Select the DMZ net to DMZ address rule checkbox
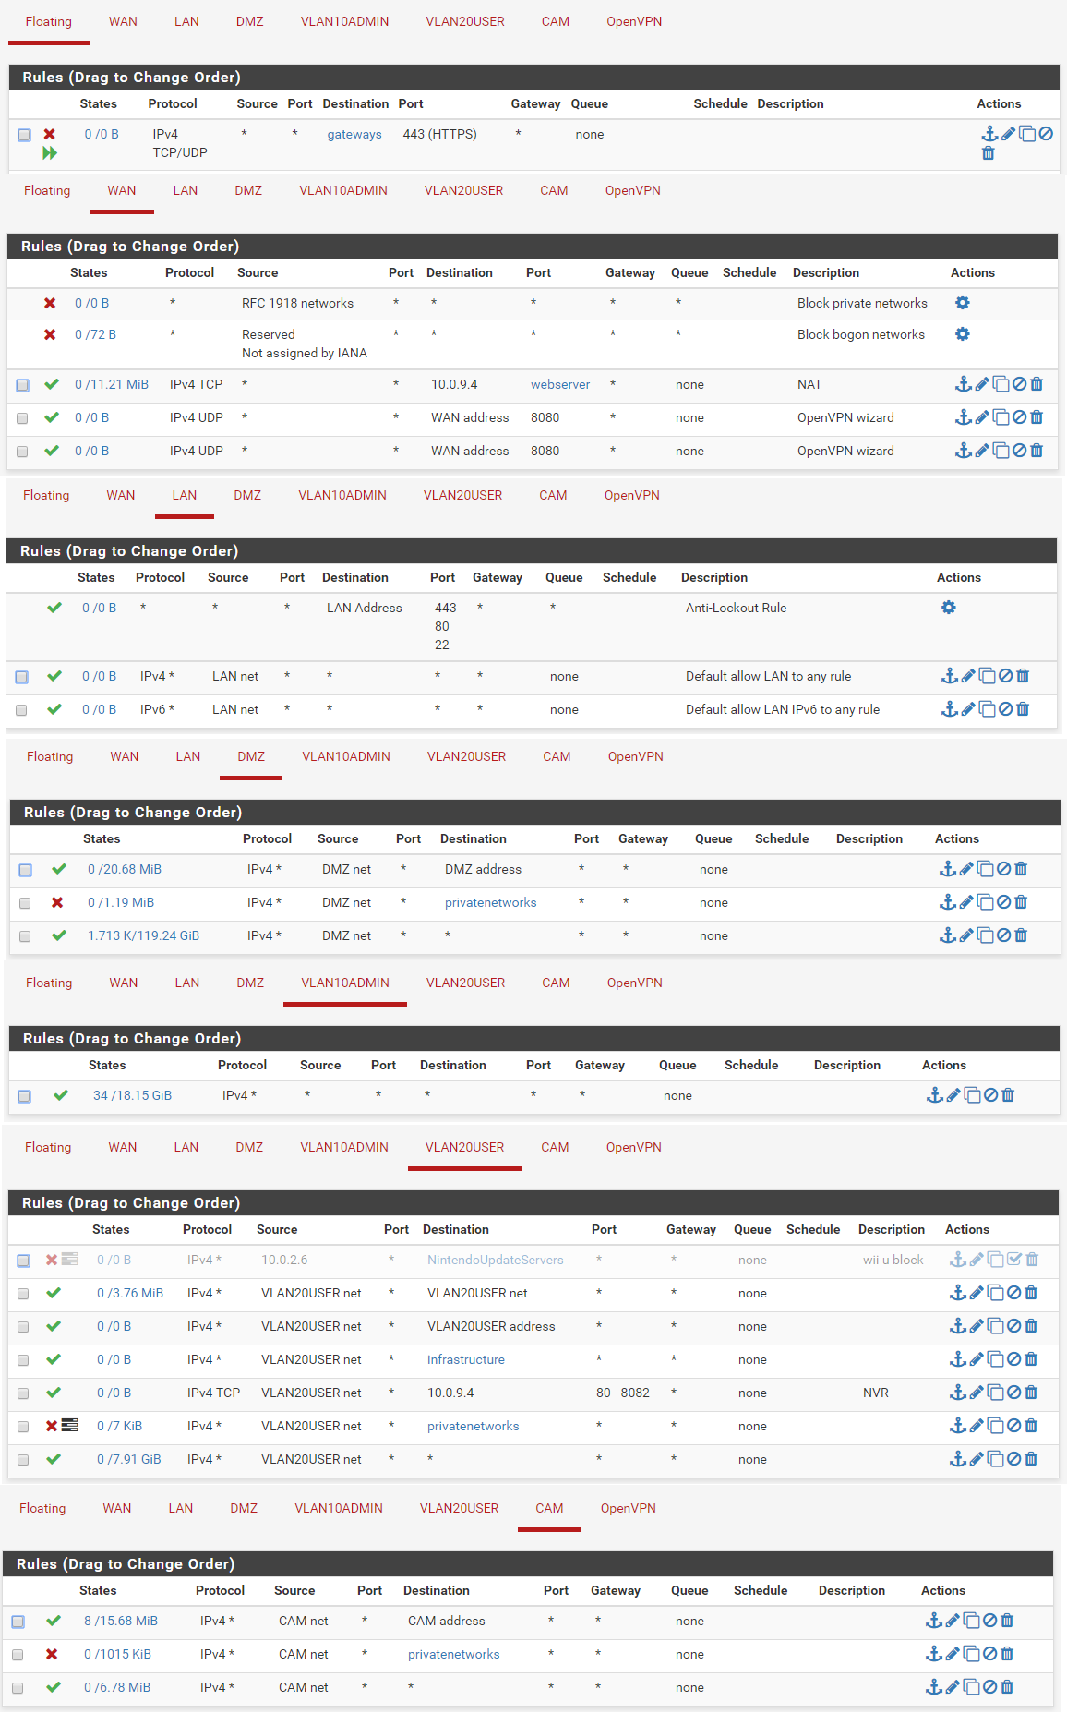This screenshot has width=1067, height=1725. (25, 870)
